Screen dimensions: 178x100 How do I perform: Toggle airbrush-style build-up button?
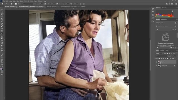pyautogui.click(x=57, y=4)
